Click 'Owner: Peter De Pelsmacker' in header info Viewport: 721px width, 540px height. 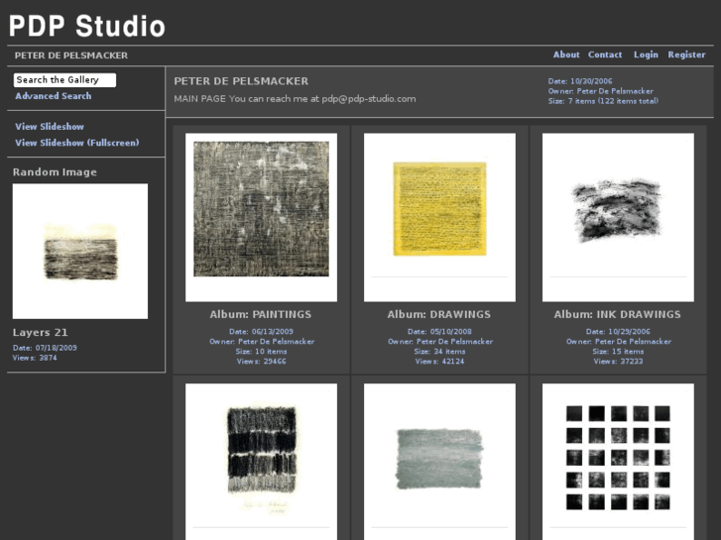pyautogui.click(x=601, y=91)
